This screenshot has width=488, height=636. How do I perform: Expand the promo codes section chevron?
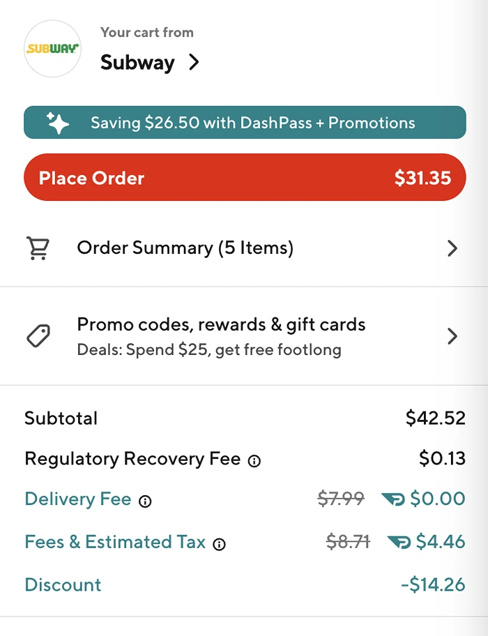(x=452, y=335)
